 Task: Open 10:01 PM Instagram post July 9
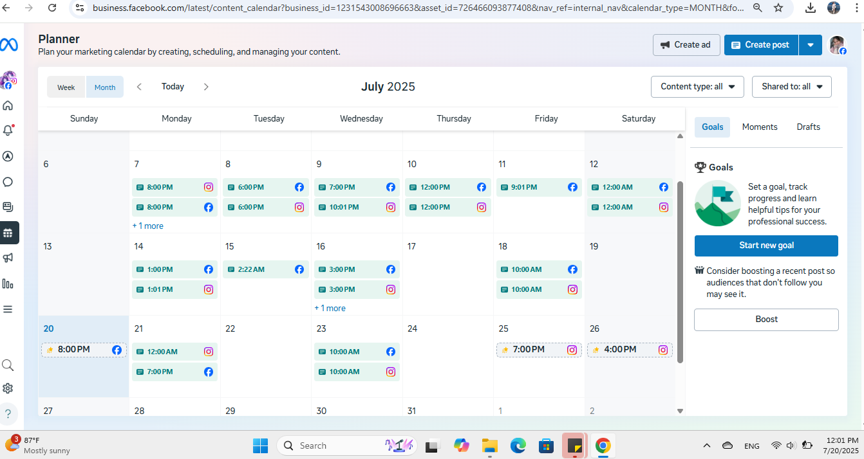tap(357, 208)
